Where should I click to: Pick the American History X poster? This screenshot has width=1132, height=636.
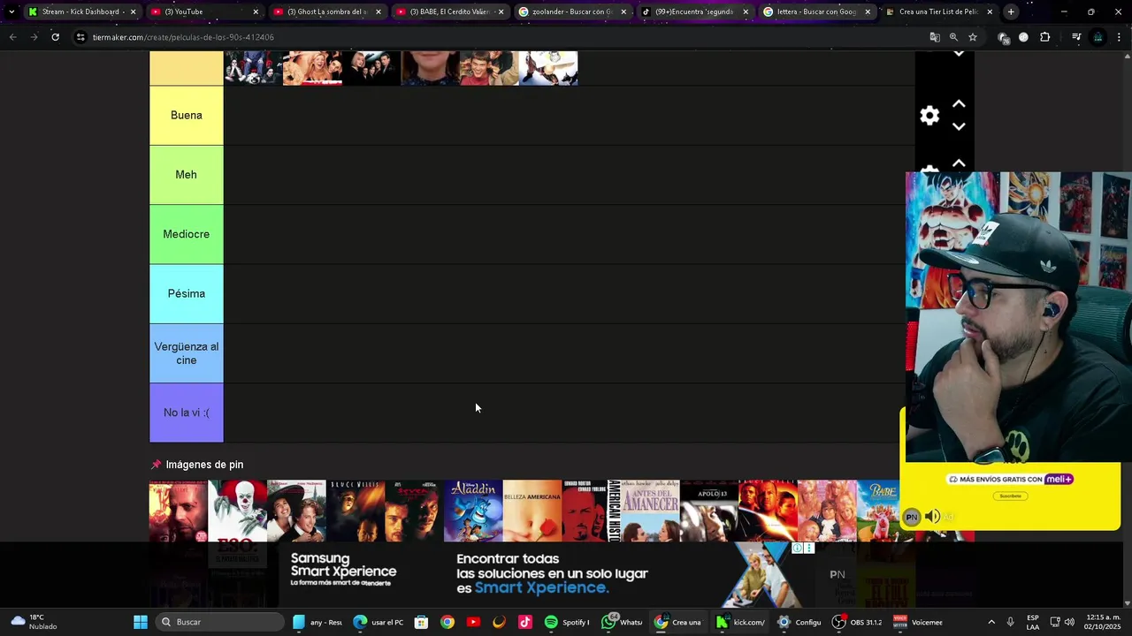(592, 511)
